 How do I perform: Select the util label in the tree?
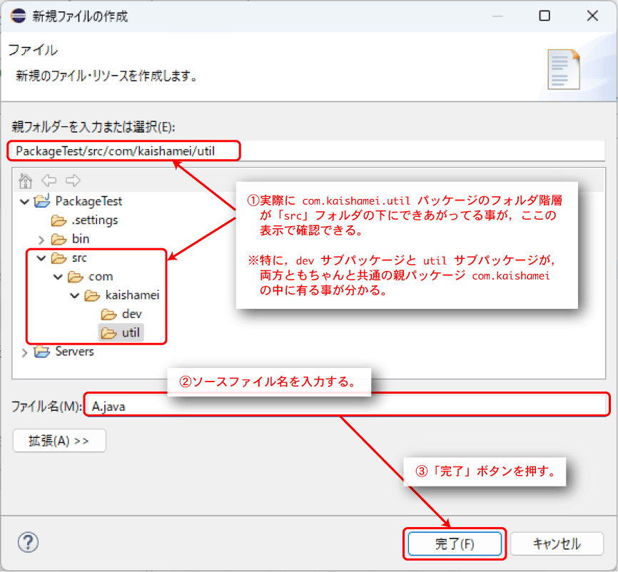point(131,332)
